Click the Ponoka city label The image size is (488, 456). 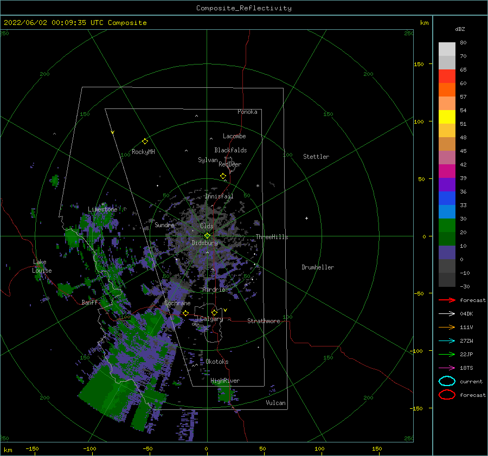(x=247, y=112)
